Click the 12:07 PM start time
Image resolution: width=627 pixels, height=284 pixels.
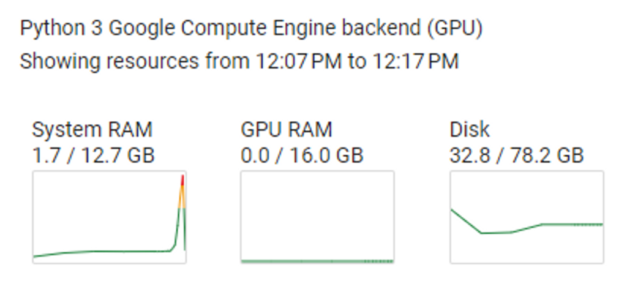pos(299,62)
